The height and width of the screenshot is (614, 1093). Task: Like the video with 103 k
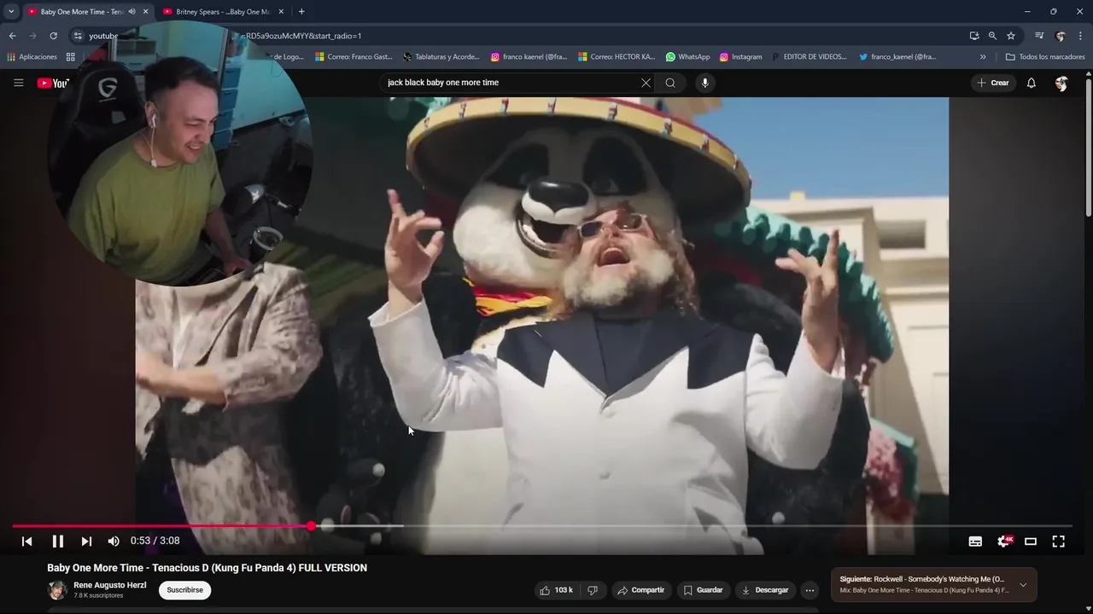(555, 590)
